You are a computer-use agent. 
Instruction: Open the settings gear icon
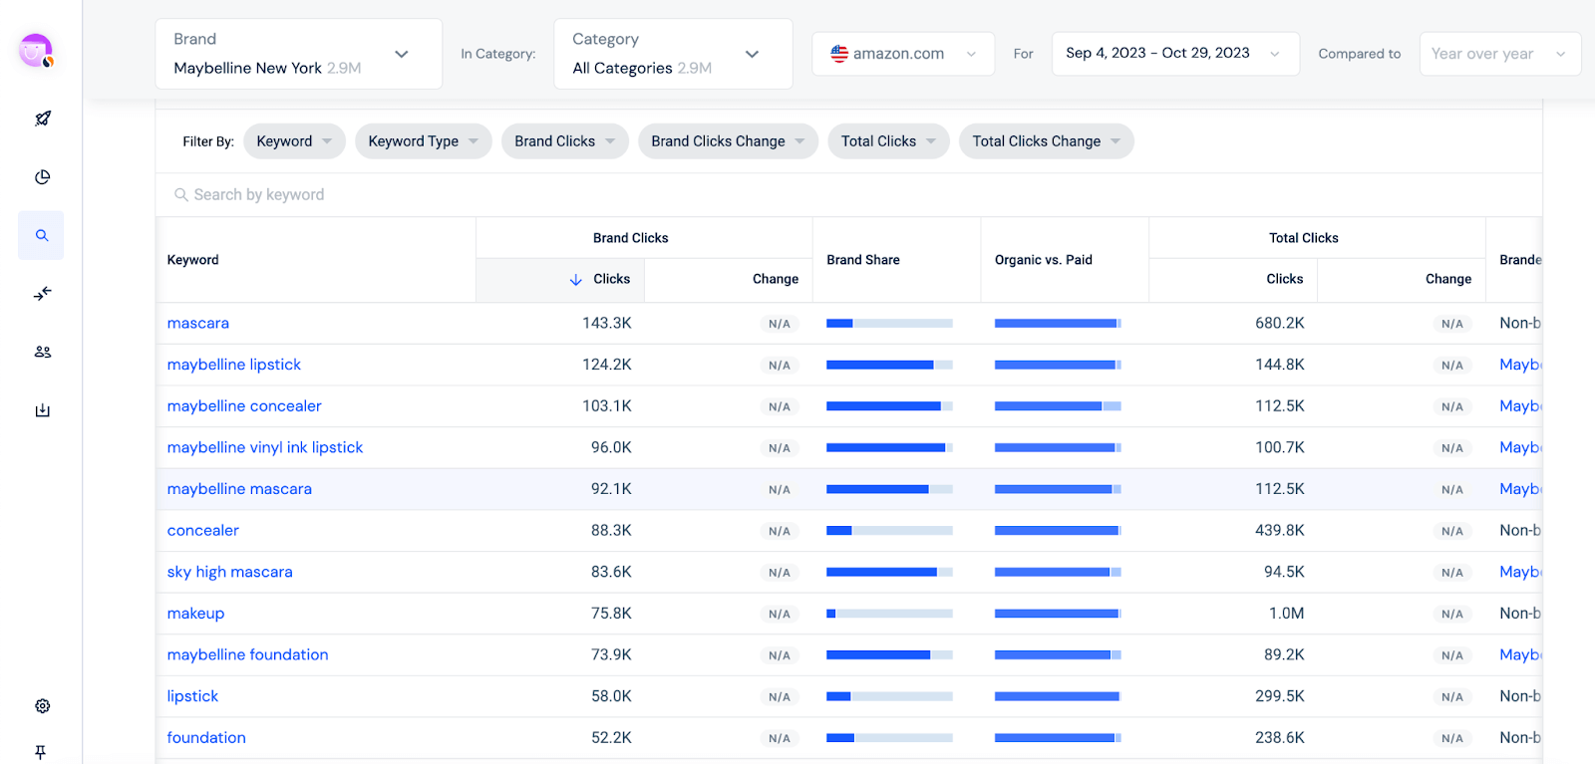[x=42, y=706]
